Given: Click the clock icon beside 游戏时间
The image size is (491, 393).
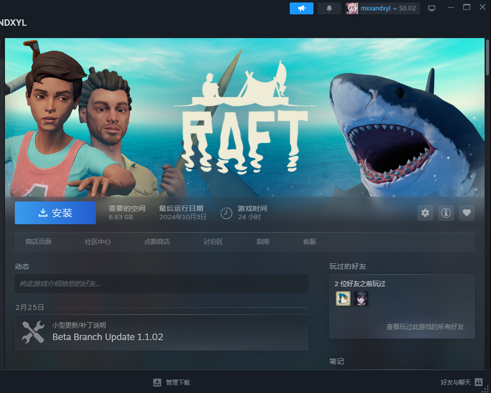Looking at the screenshot, I should (x=226, y=213).
